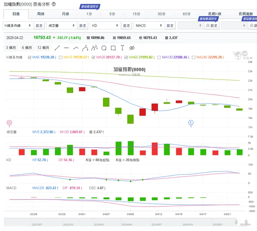The width and height of the screenshot is (257, 231).
Task: Enable the MA240 moving average checkbox
Action: click(x=193, y=57)
